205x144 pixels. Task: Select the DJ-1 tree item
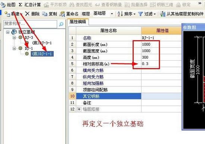29,48
